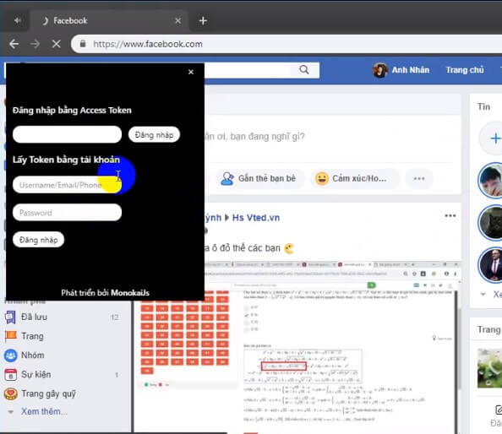Click the Trang gây quỹ heart coin icon

click(11, 393)
